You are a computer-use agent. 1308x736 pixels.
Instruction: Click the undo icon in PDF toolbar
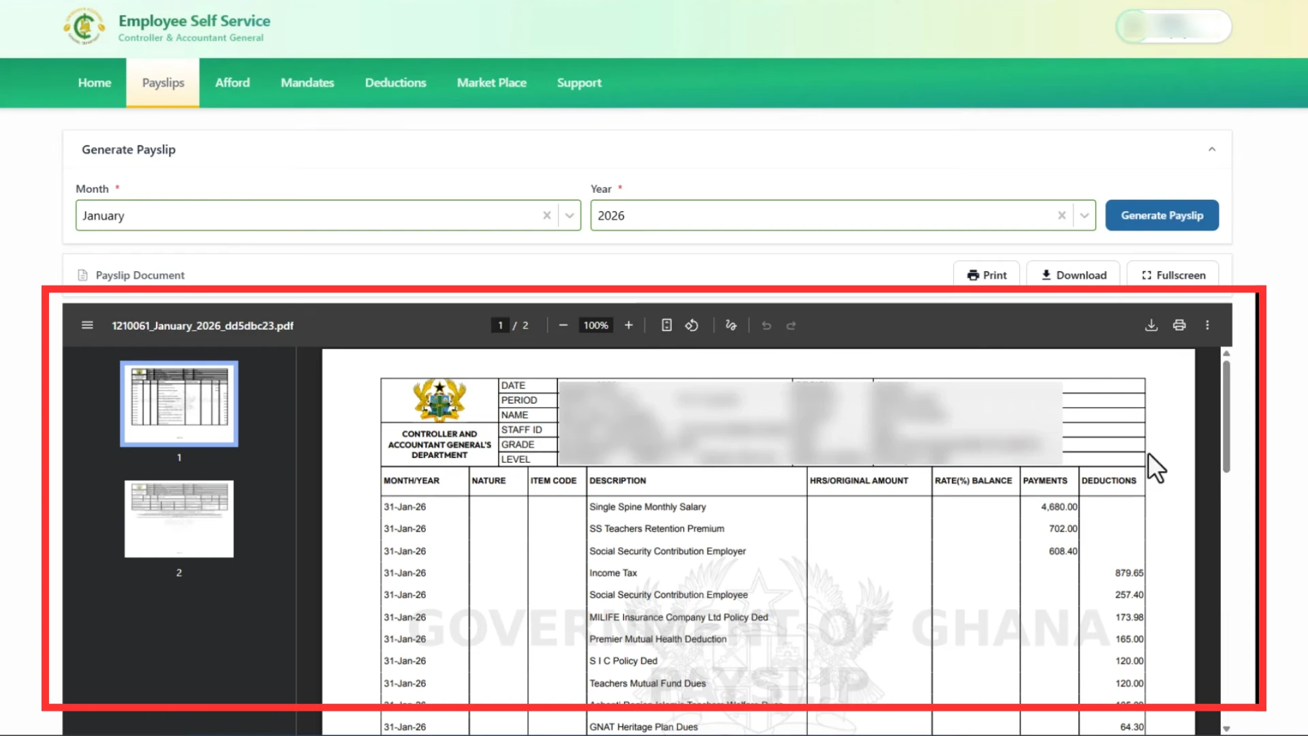coord(766,325)
